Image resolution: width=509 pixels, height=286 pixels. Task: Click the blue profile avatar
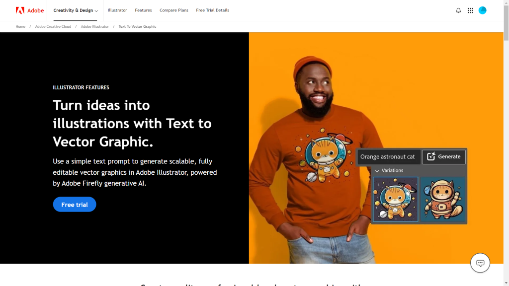[482, 10]
